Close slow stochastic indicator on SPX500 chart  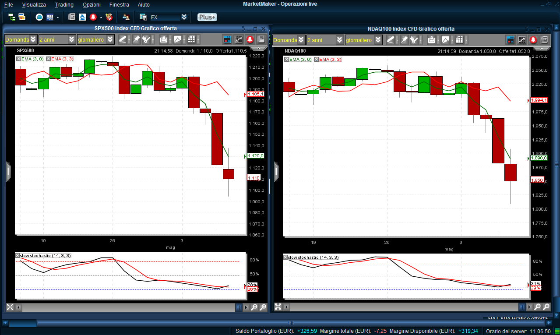coord(18,255)
